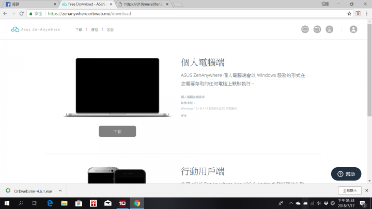Click the green secure lock icon
This screenshot has height=209, width=372.
pos(30,13)
